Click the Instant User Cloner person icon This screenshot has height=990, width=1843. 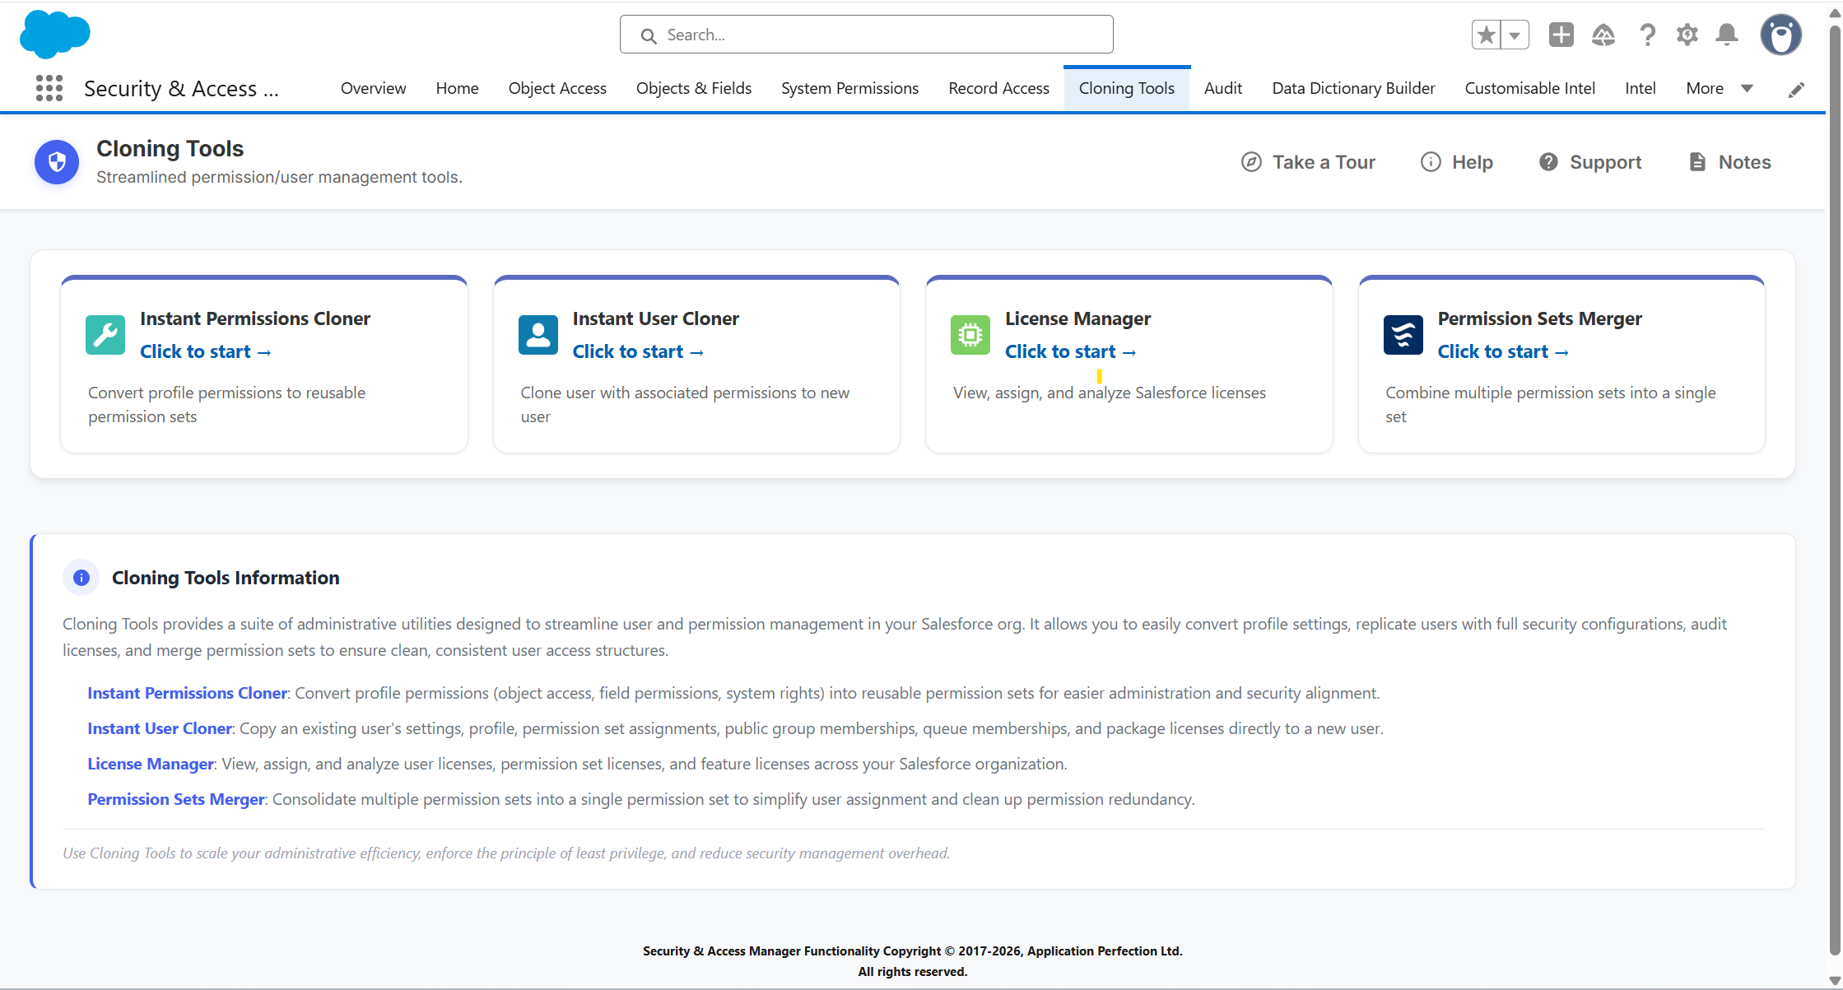538,335
